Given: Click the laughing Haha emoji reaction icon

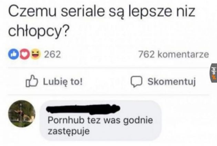Looking at the screenshot, I should pos(36,54).
